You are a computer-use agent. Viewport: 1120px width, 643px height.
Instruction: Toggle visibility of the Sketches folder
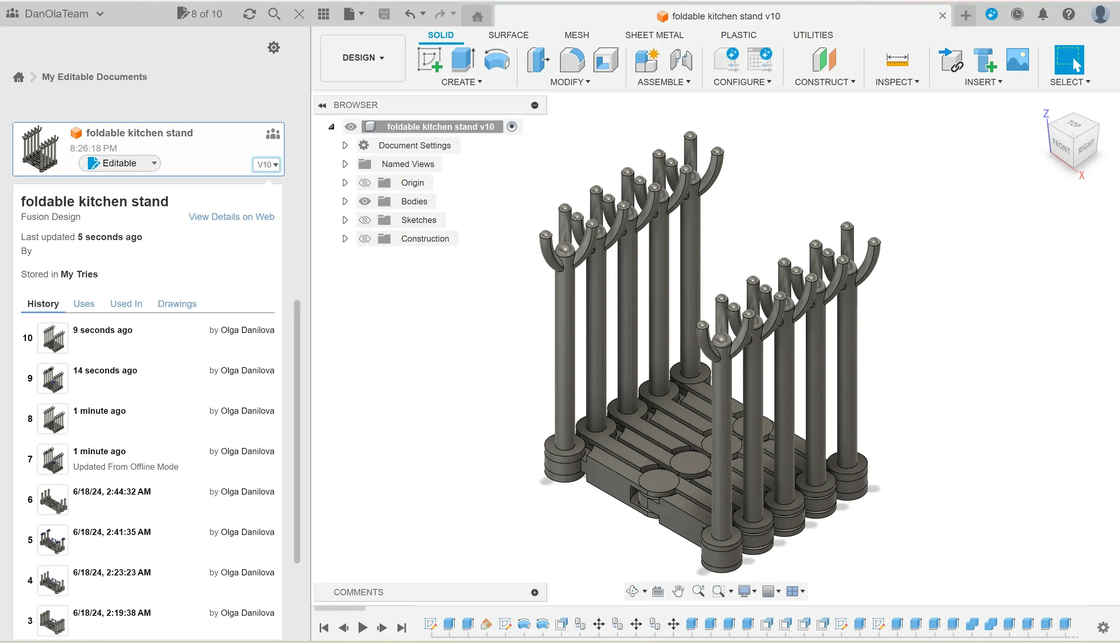click(365, 220)
